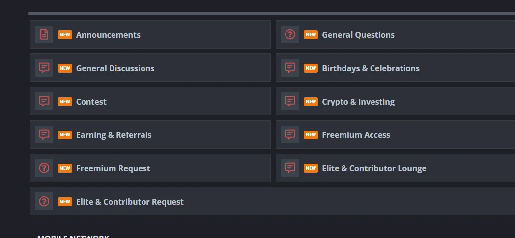Open the Announcements forum
The image size is (515, 238).
click(108, 35)
